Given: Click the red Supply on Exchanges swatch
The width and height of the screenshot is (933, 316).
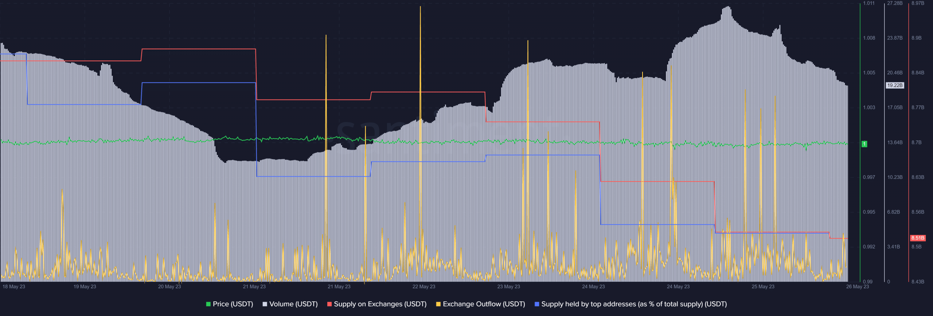Looking at the screenshot, I should click(x=329, y=304).
